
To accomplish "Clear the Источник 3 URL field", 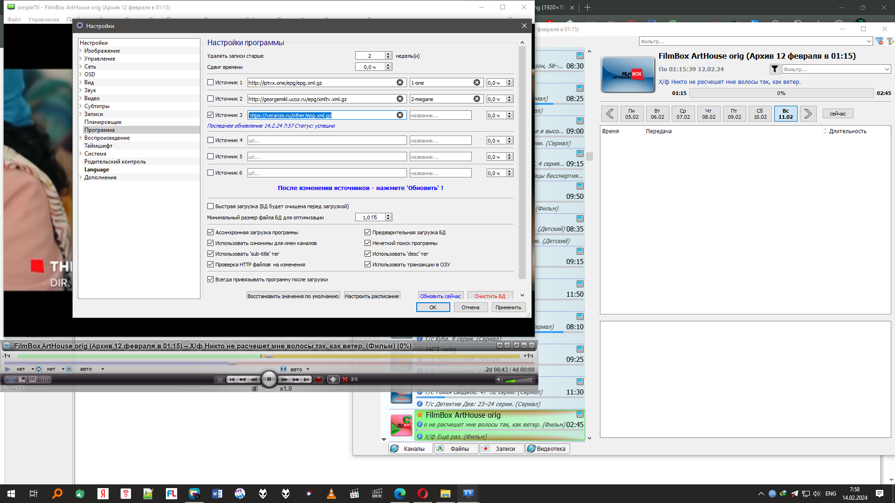I will pos(400,115).
